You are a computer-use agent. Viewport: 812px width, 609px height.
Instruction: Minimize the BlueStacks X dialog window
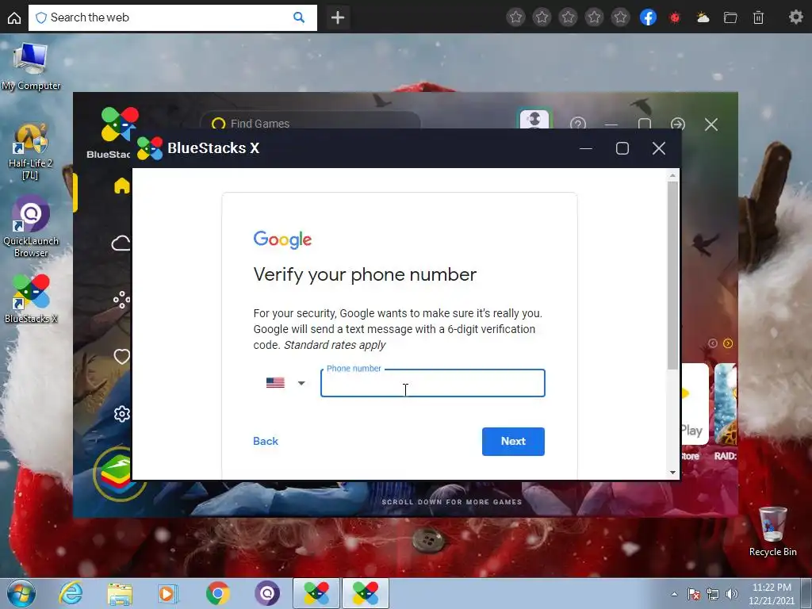tap(586, 148)
